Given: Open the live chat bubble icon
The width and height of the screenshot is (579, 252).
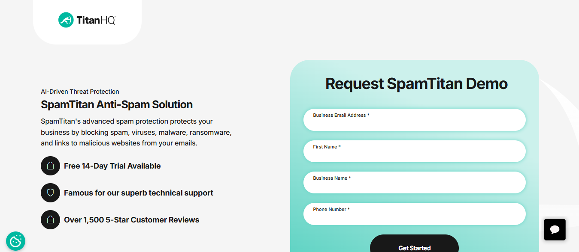Looking at the screenshot, I should coord(555,230).
